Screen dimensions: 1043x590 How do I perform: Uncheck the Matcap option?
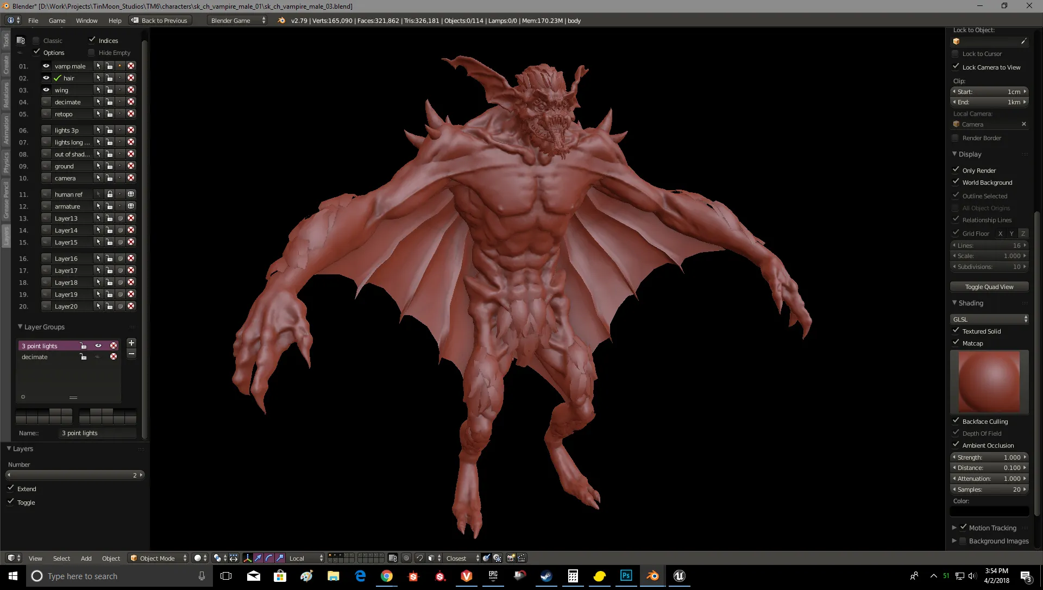(x=956, y=343)
